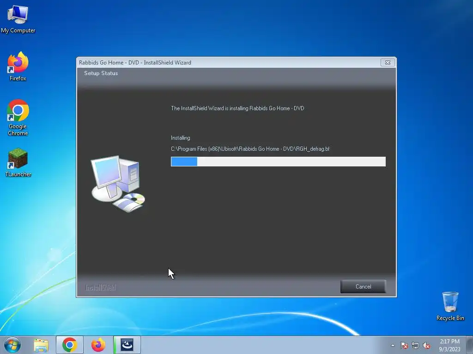Close the InstallShield Wizard window
The height and width of the screenshot is (354, 473).
(388, 62)
